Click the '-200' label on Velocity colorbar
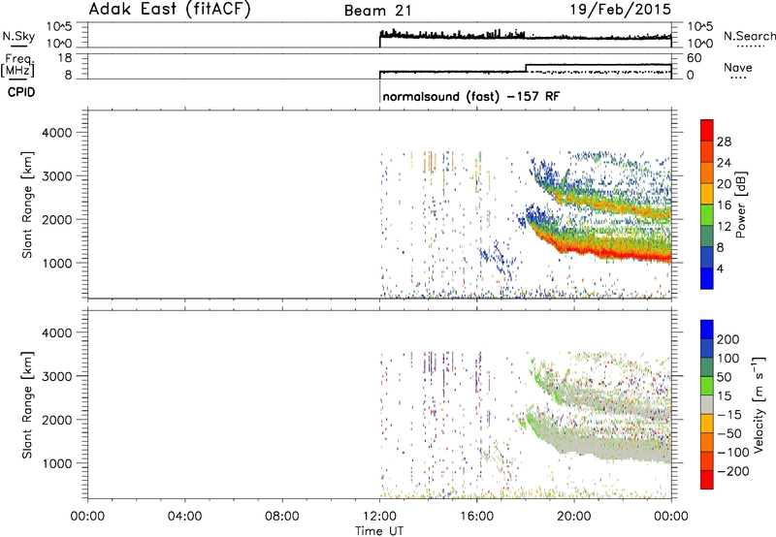Image resolution: width=776 pixels, height=537 pixels. pos(732,471)
